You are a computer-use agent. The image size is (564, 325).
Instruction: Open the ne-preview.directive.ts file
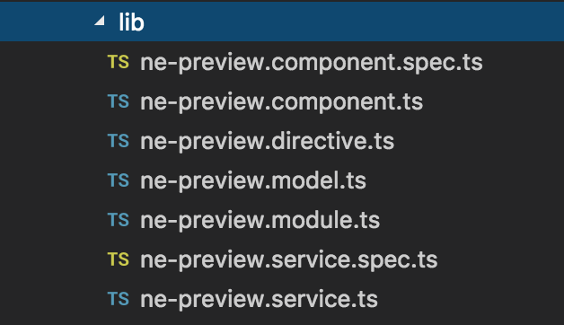267,142
